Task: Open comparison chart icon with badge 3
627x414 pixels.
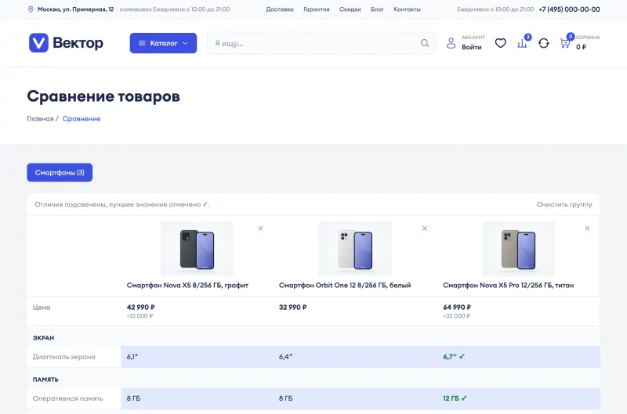Action: 523,42
